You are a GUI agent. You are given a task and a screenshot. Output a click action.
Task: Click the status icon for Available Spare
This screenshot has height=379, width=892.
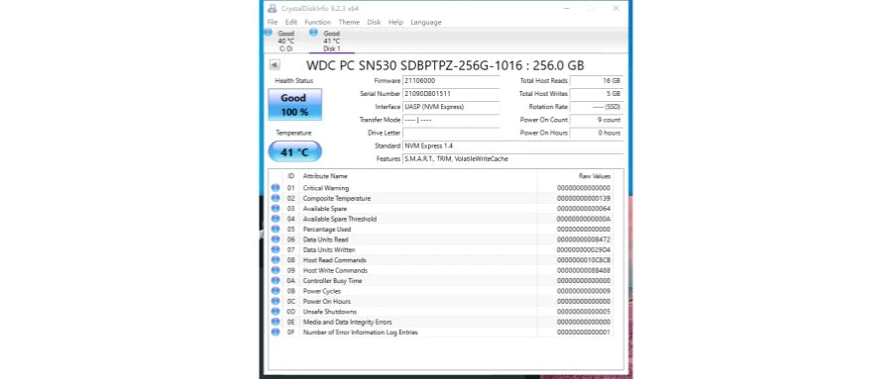tap(276, 208)
